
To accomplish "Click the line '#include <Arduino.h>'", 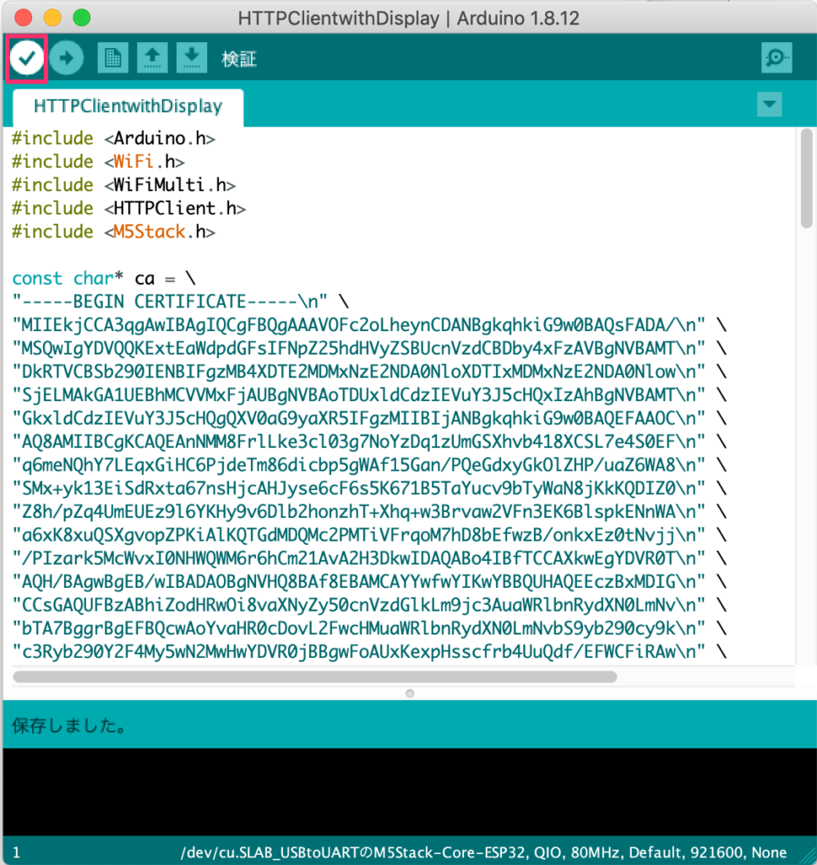I will coord(114,139).
